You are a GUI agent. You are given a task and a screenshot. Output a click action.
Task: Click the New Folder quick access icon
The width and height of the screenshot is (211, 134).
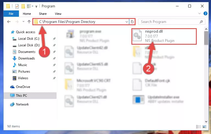pos(23,6)
